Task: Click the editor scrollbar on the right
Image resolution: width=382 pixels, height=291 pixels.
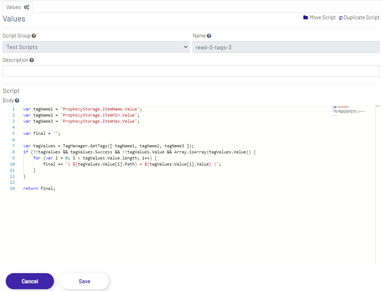Action: tap(377, 106)
